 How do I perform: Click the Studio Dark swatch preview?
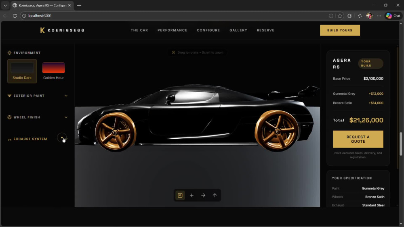pyautogui.click(x=22, y=68)
